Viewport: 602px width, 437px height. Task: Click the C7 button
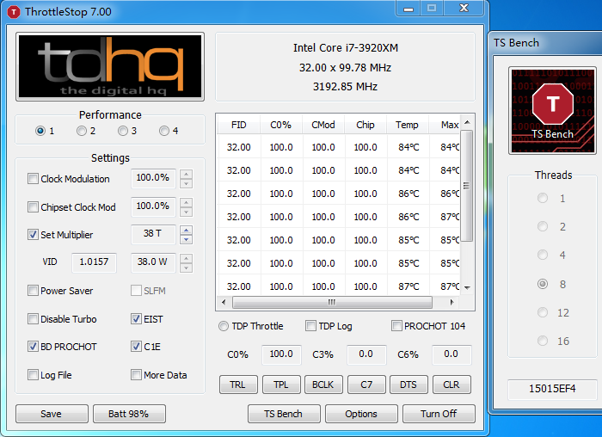point(366,385)
